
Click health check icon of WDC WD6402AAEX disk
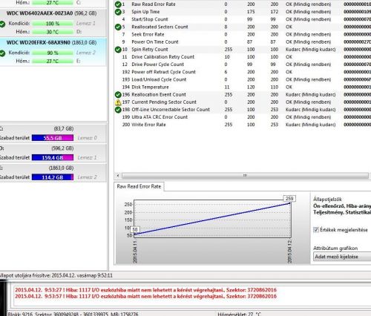click(x=2, y=24)
